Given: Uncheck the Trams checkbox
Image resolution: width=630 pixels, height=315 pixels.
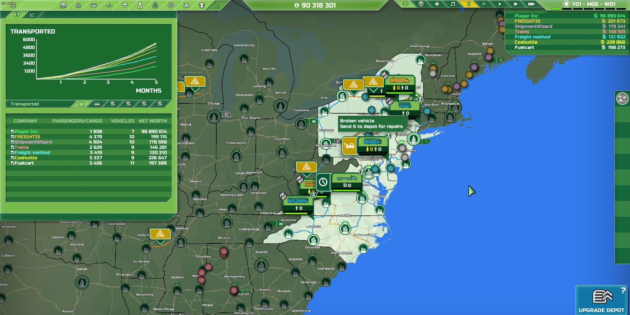Looking at the screenshot, I should click(x=12, y=147).
